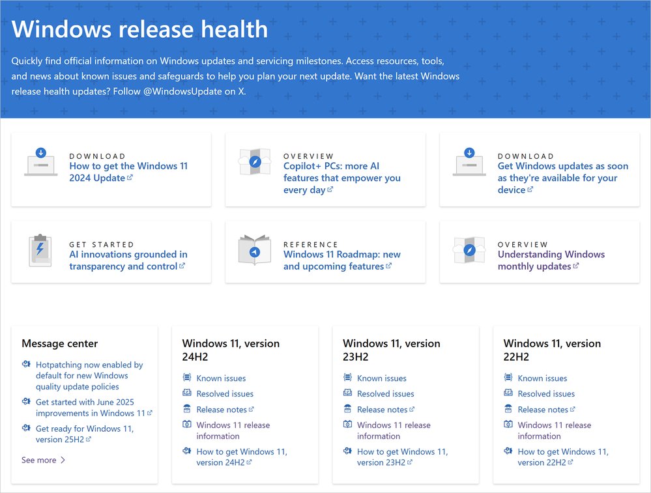Click the icon beside Get ready for 25H2
Image resolution: width=651 pixels, height=493 pixels.
click(26, 429)
